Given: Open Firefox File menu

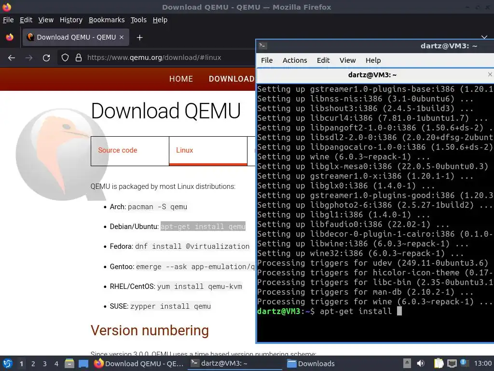Looking at the screenshot, I should (8, 20).
